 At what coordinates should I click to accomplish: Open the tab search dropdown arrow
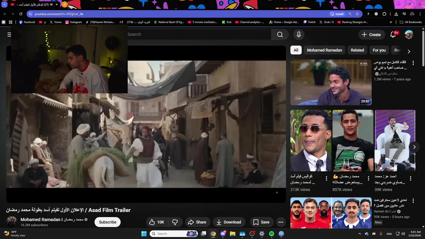[4, 5]
